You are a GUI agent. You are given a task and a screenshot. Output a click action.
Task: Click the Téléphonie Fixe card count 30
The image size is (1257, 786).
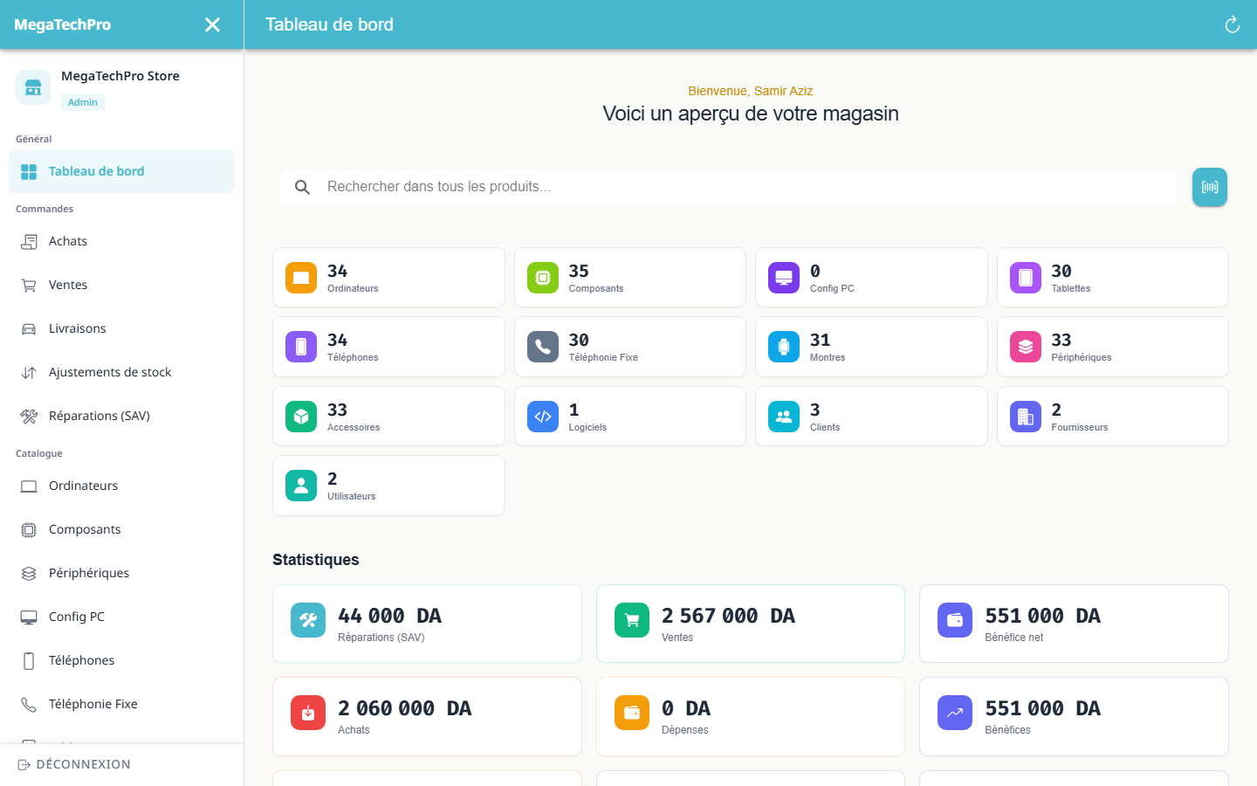pyautogui.click(x=579, y=340)
